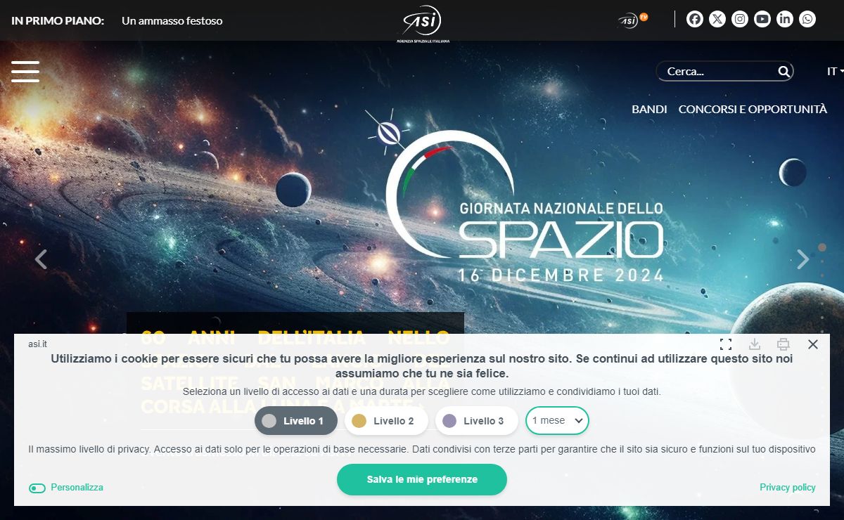Open the YouTube channel icon

point(762,19)
